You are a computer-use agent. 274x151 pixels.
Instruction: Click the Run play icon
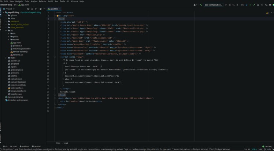[226, 5]
